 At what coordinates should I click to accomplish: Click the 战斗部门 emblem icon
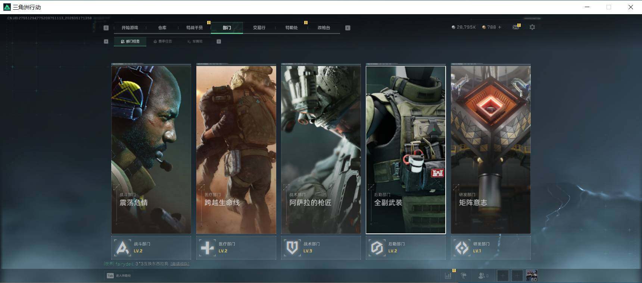(x=122, y=248)
